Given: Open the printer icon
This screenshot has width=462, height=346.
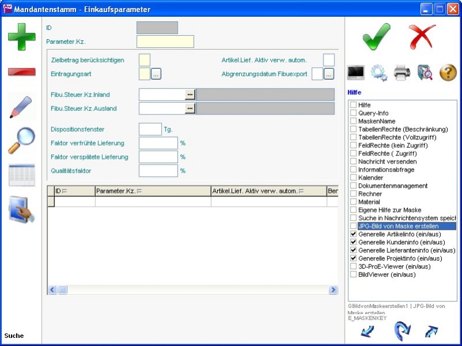Looking at the screenshot, I should 402,72.
